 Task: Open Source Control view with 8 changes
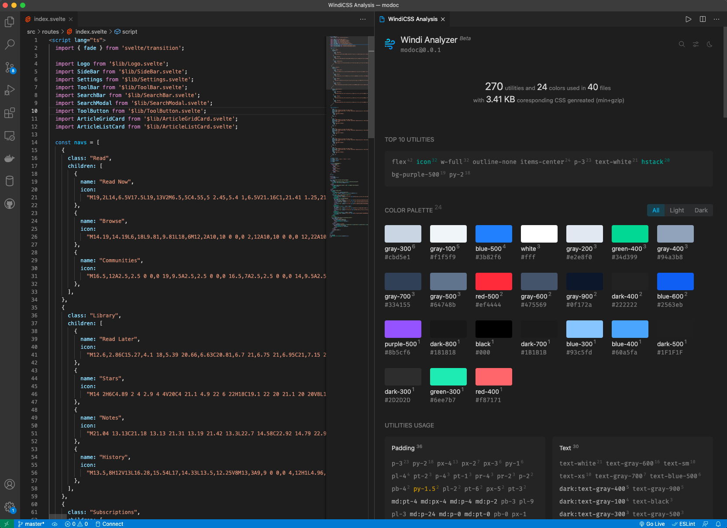click(10, 67)
